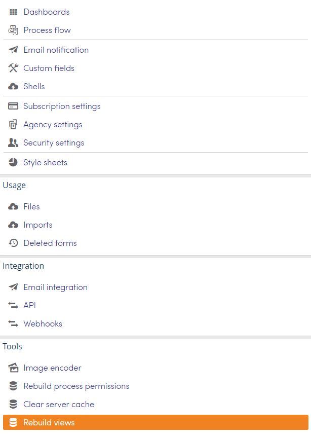Screen dimensions: 311x434
Task: Click the Process flow icon
Action: pyautogui.click(x=13, y=30)
